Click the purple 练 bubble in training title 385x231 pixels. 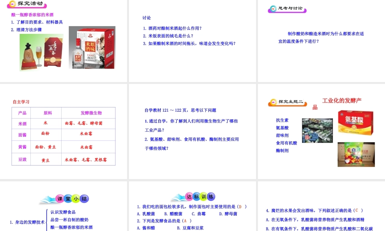point(211,196)
